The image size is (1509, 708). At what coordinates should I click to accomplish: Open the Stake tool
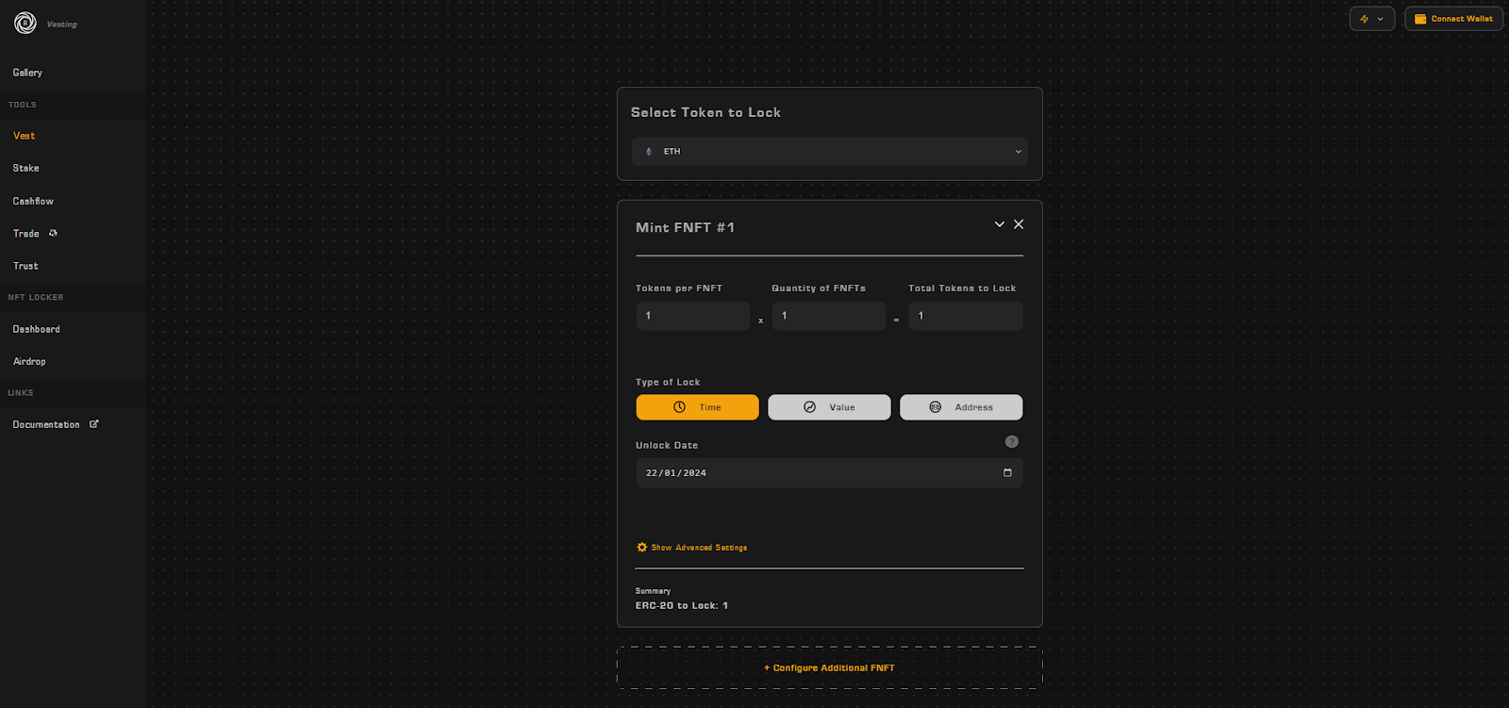pyautogui.click(x=26, y=168)
